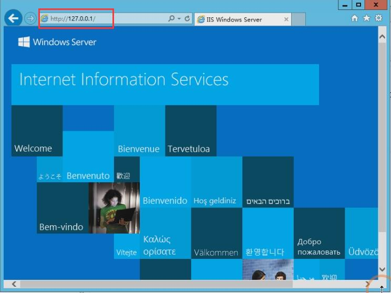This screenshot has width=391, height=293.
Task: Click the Välkommen tile
Action: click(217, 234)
